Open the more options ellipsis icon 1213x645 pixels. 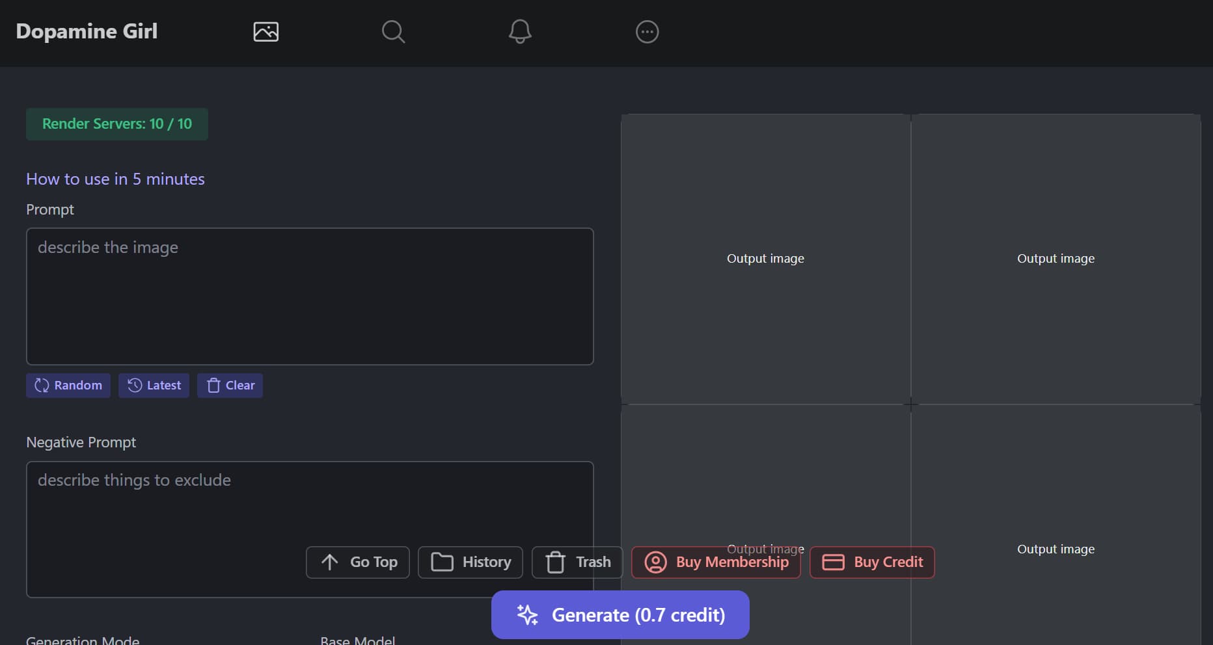click(647, 32)
